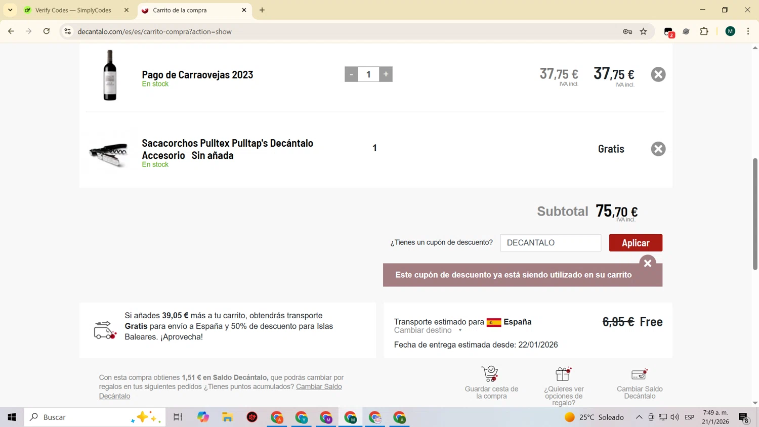
Task: Open File Explorer from taskbar
Action: pyautogui.click(x=228, y=417)
